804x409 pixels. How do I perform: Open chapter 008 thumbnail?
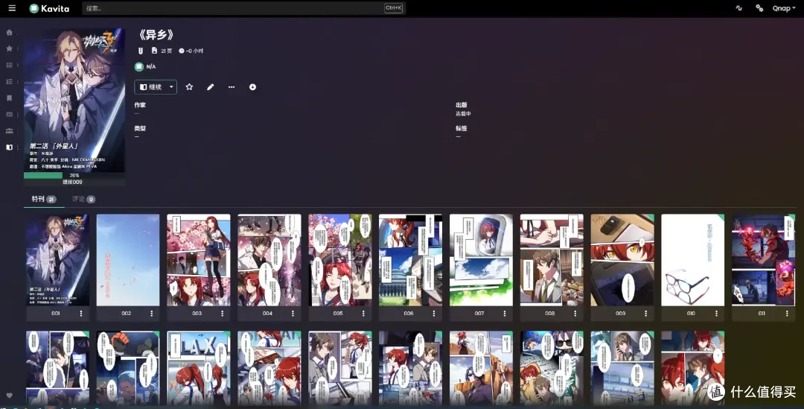[552, 260]
